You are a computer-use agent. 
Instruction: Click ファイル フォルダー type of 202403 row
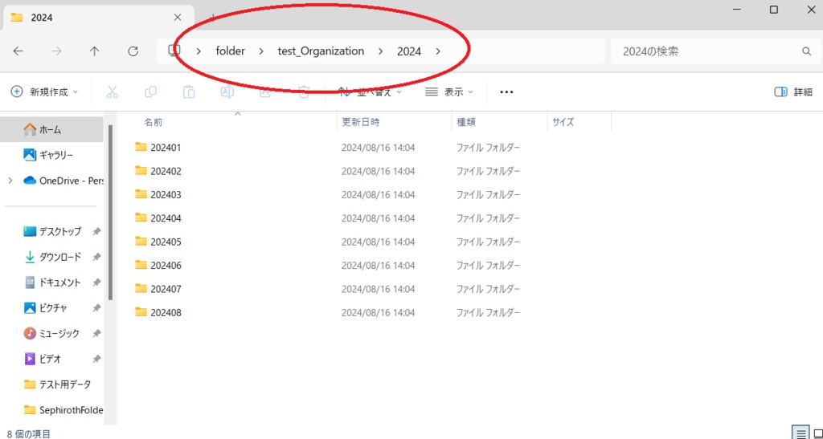tap(488, 195)
